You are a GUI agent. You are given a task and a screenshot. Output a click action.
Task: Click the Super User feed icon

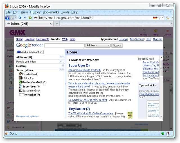tap(20, 86)
